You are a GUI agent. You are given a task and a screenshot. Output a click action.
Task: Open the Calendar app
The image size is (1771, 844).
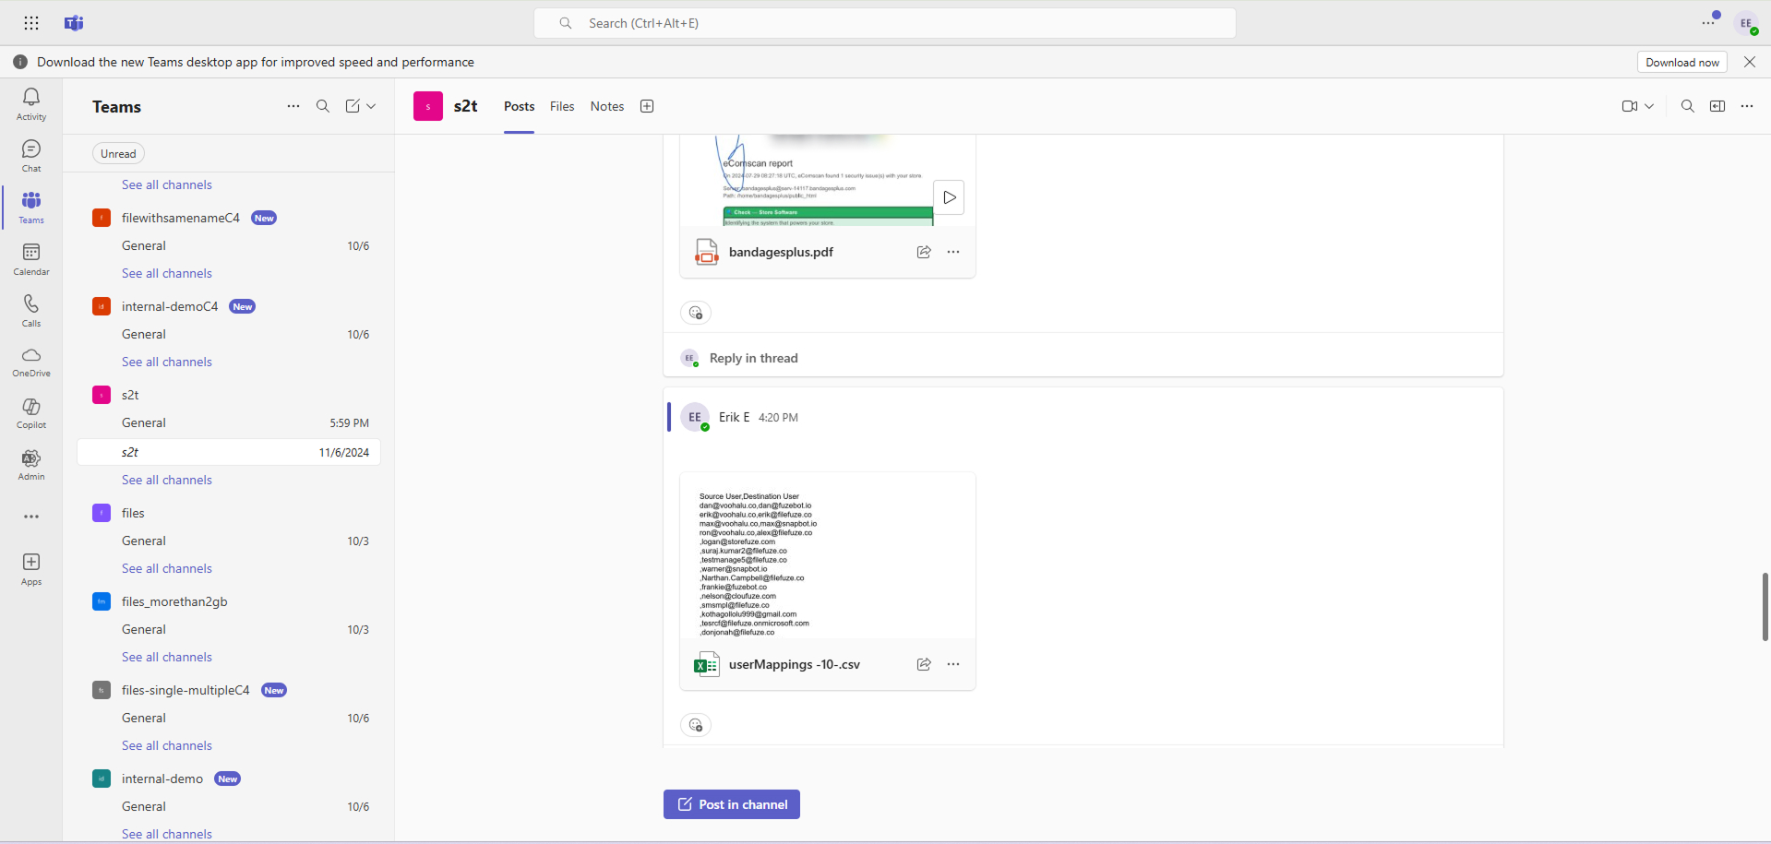tap(31, 258)
